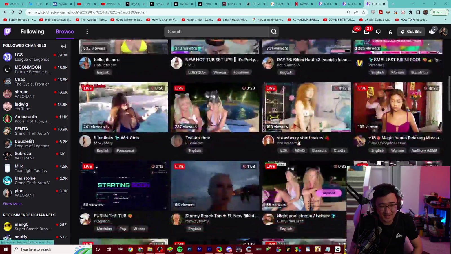Open Spotify from the taskbar

coord(180,249)
